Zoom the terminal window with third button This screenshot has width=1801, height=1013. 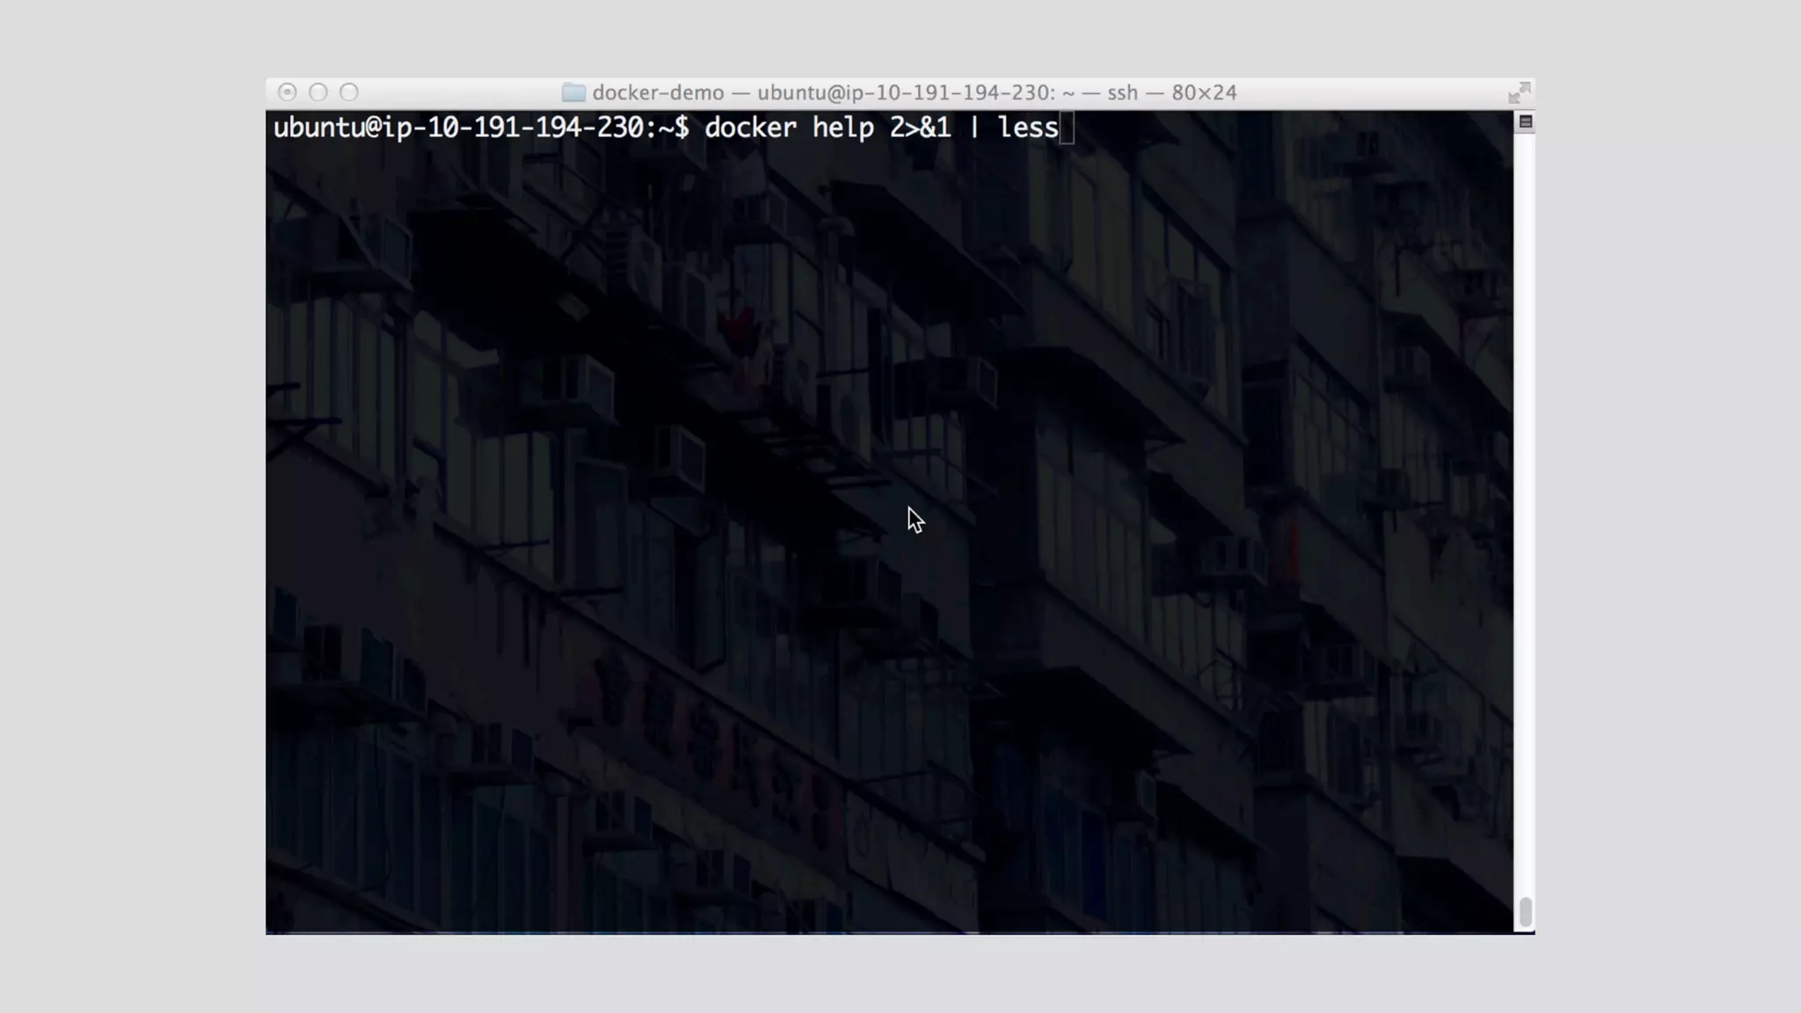click(349, 92)
